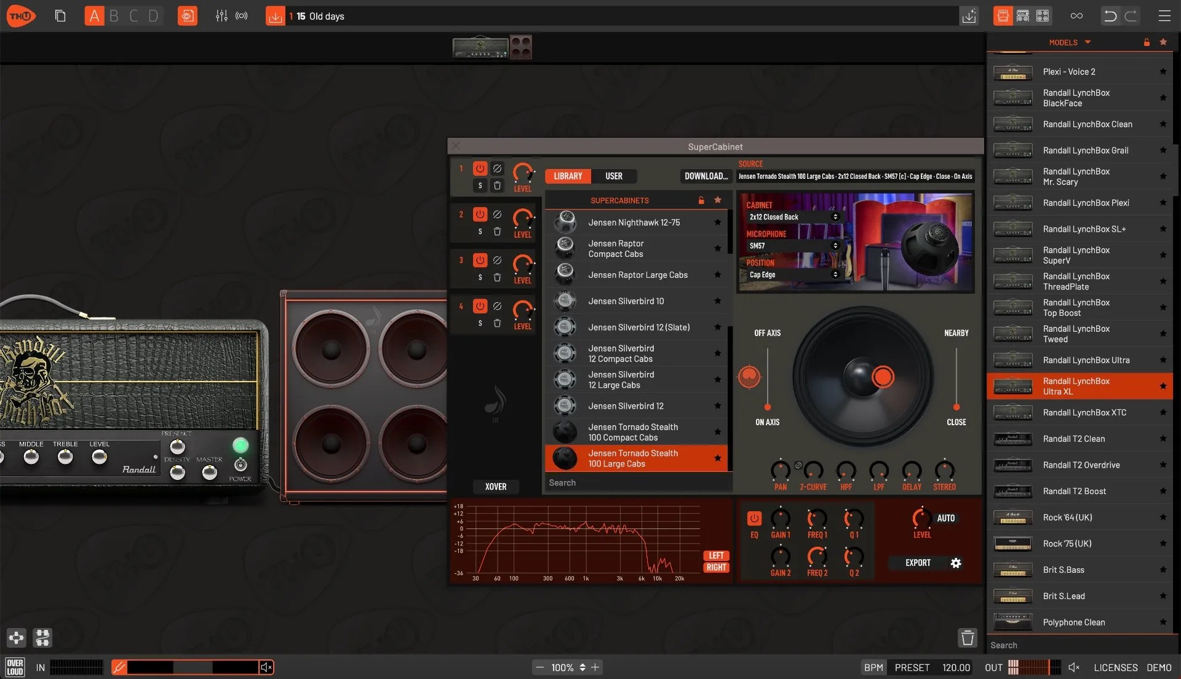The width and height of the screenshot is (1181, 679).
Task: Select Randall LynchBox XTC model
Action: [1080, 413]
